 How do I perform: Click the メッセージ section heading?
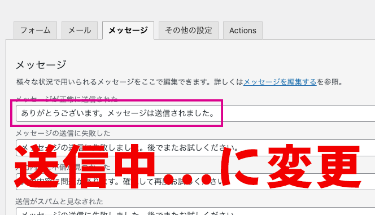tap(41, 65)
